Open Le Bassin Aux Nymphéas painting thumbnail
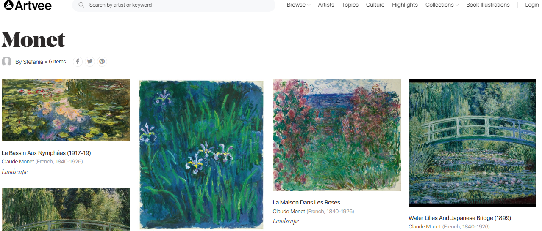This screenshot has width=542, height=231. coord(66,110)
